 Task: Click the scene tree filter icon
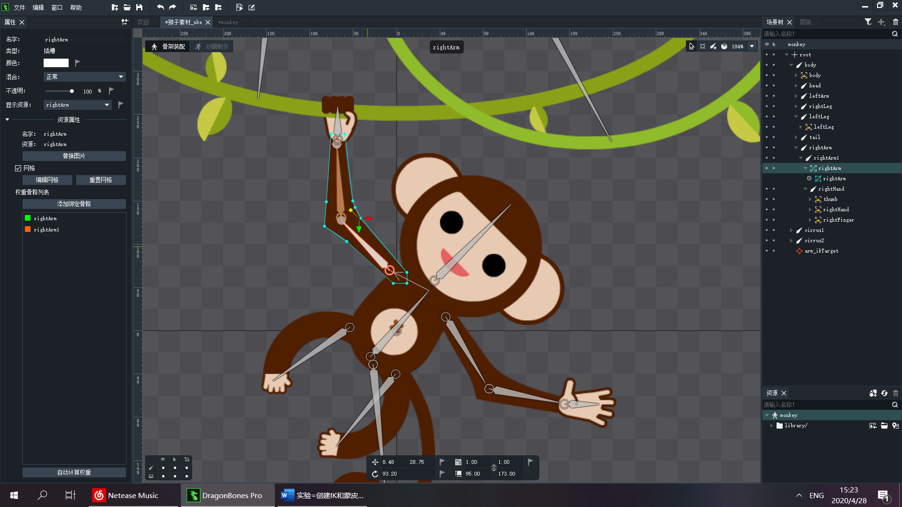(x=868, y=22)
